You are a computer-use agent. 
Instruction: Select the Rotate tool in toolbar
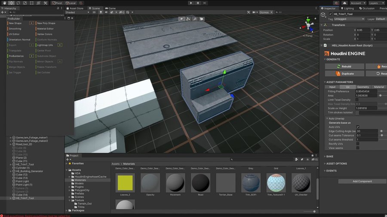coord(18,3)
